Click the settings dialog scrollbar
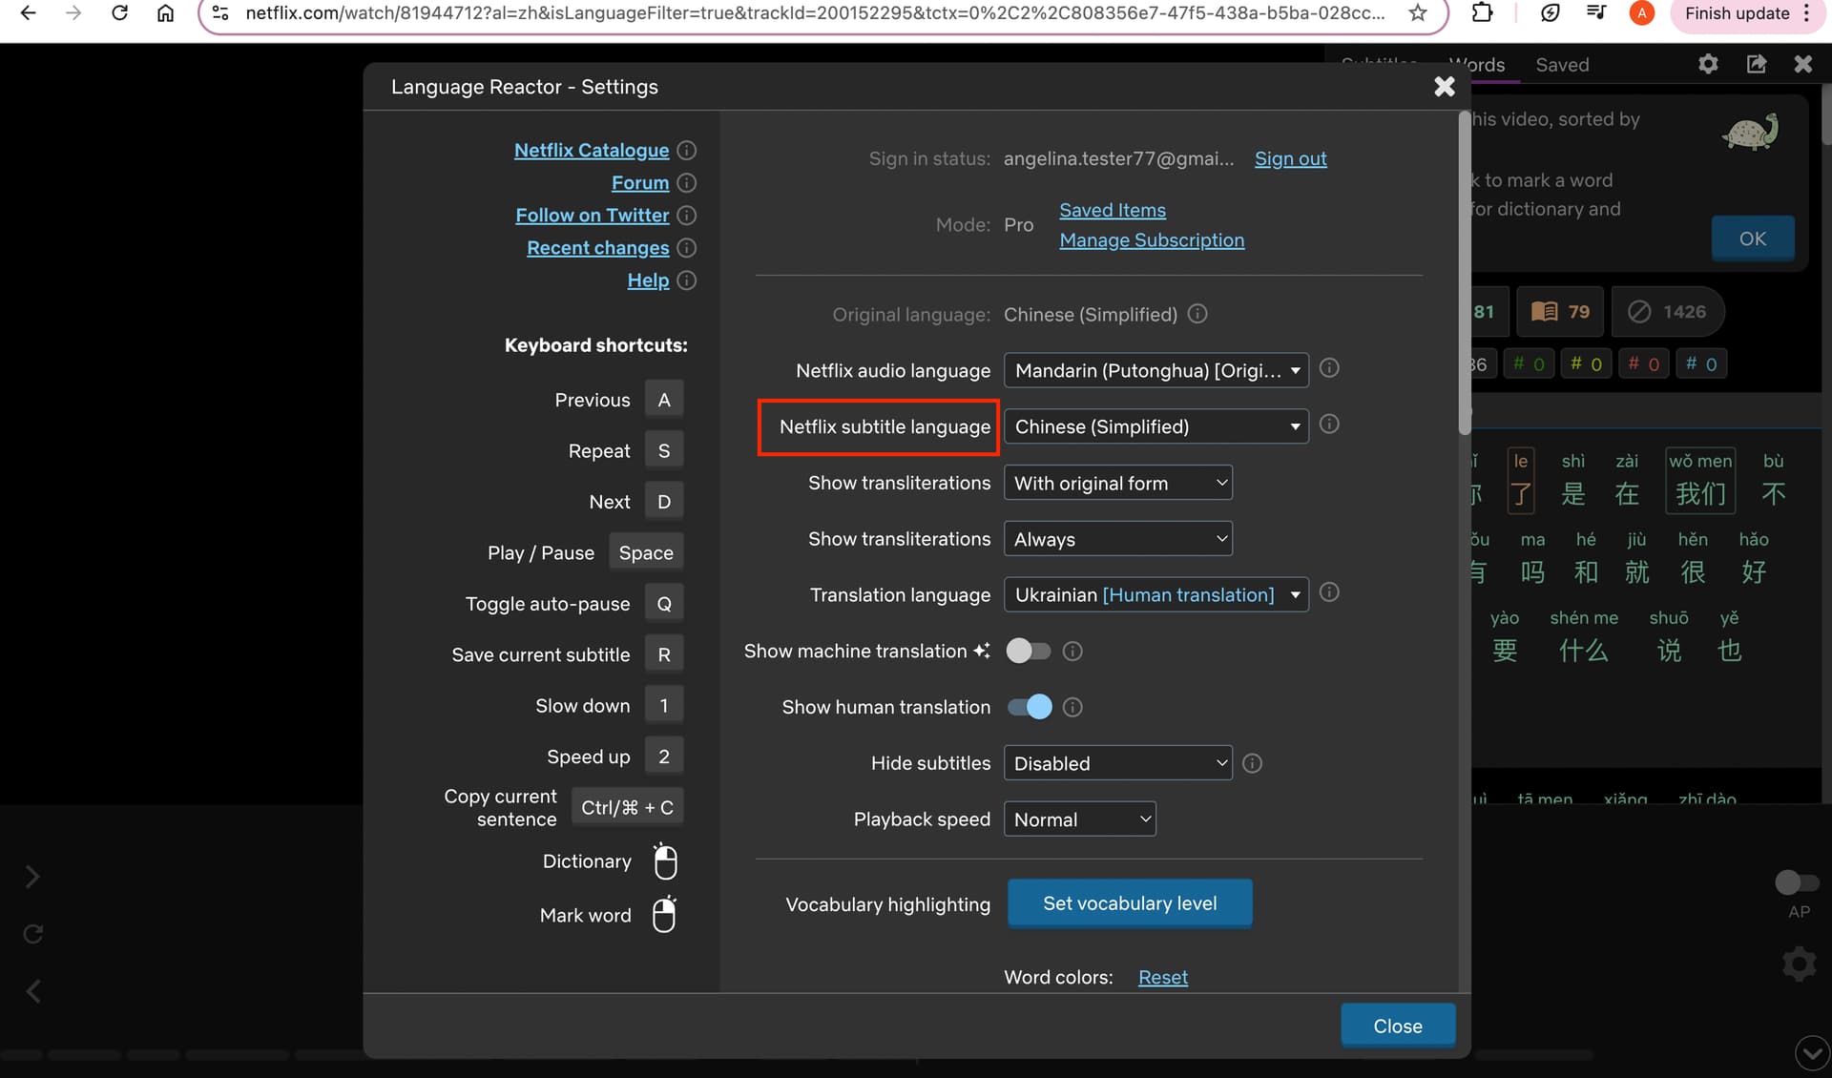 click(x=1464, y=275)
